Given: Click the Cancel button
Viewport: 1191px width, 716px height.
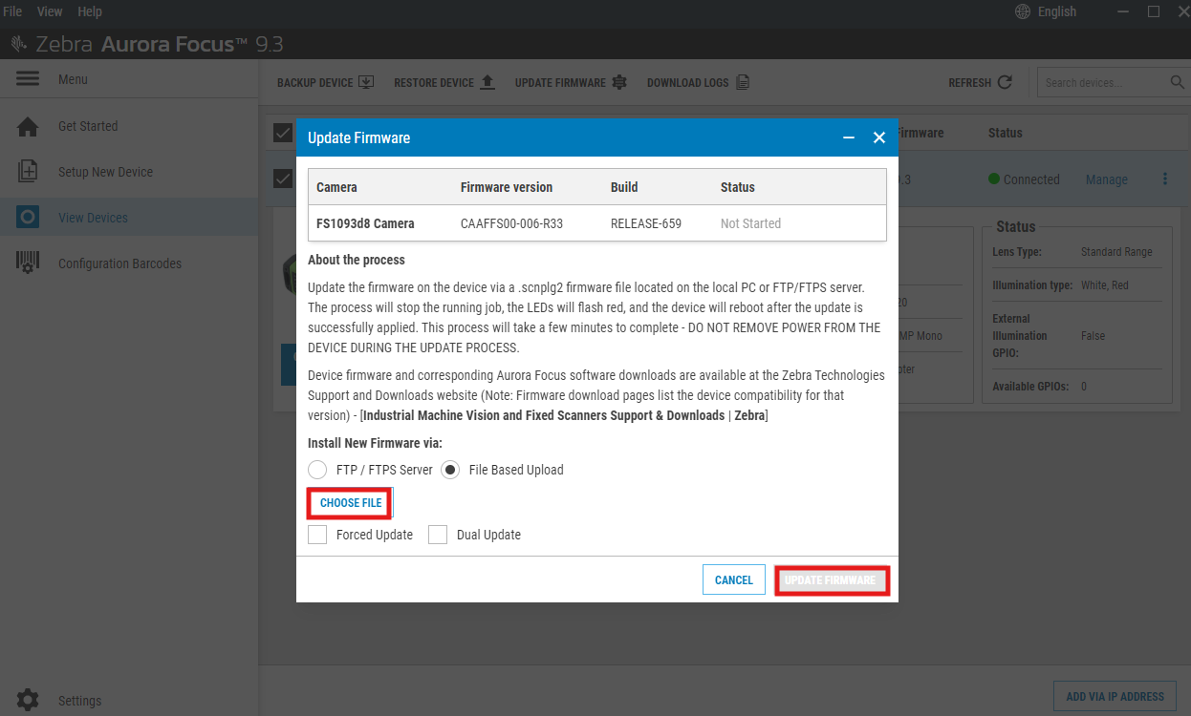Looking at the screenshot, I should tap(734, 579).
